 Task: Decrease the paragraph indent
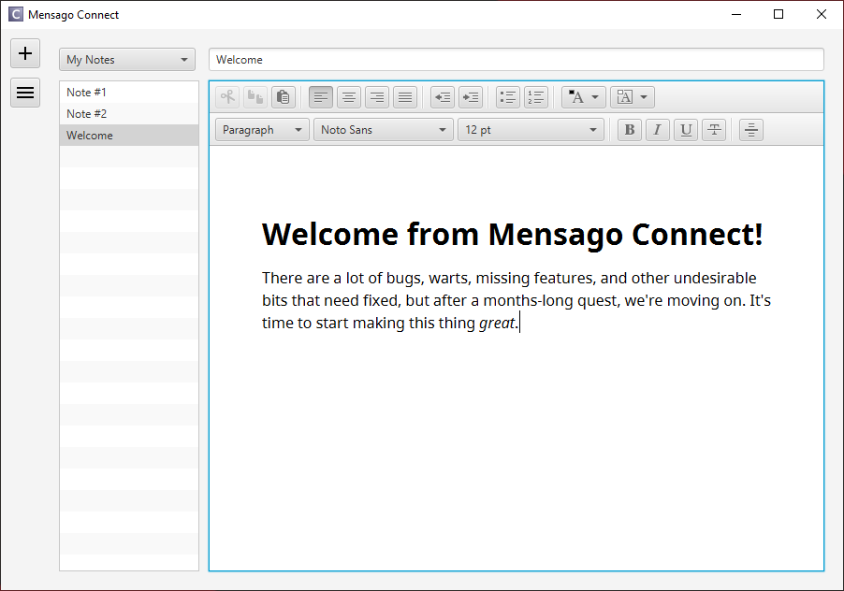(x=443, y=97)
